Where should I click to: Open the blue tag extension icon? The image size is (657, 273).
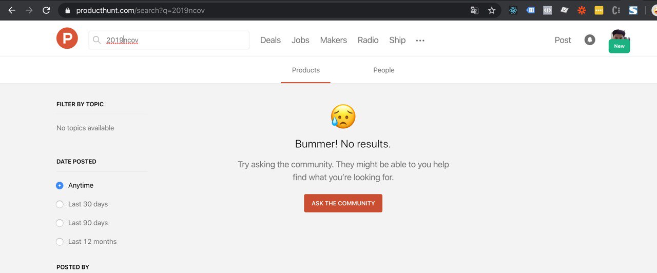coord(530,10)
